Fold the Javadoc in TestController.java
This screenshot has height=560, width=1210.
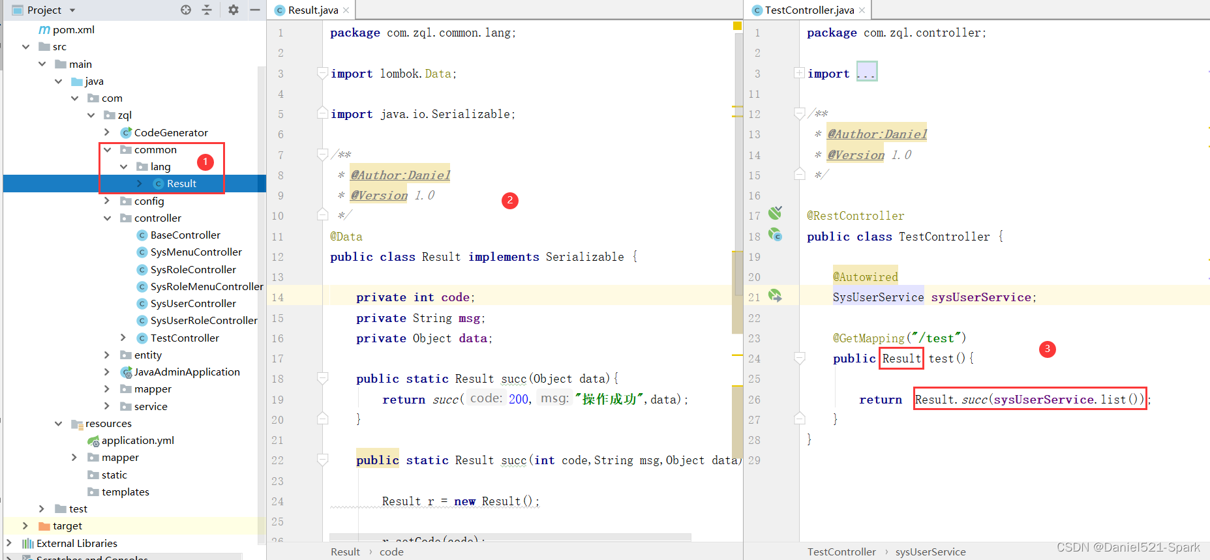799,113
